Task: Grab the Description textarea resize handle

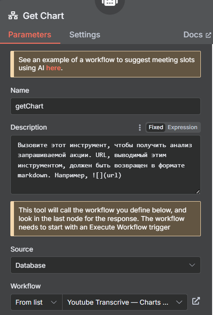Action: coord(198,192)
